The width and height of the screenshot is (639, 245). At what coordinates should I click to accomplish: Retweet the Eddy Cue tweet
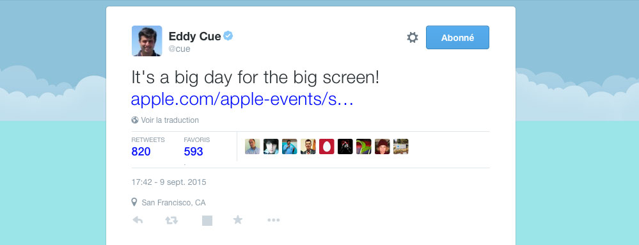point(171,220)
